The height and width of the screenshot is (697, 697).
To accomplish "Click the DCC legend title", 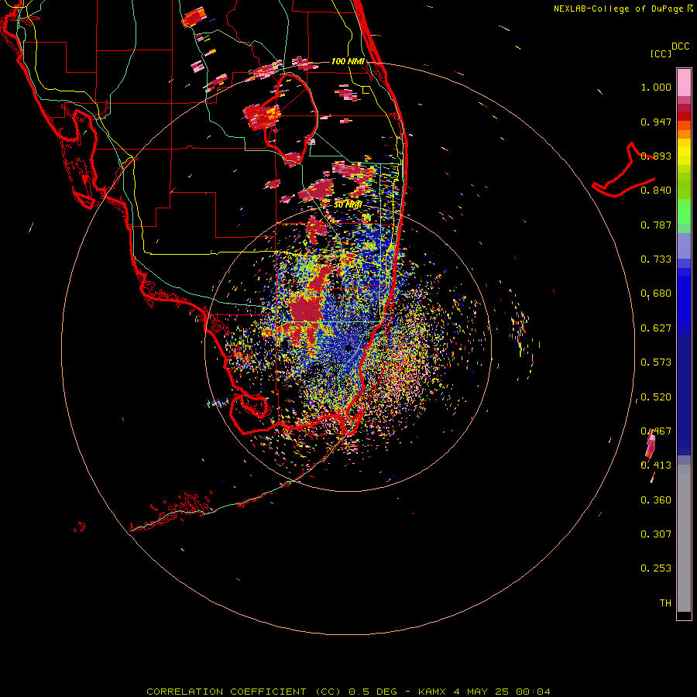I will coord(680,46).
